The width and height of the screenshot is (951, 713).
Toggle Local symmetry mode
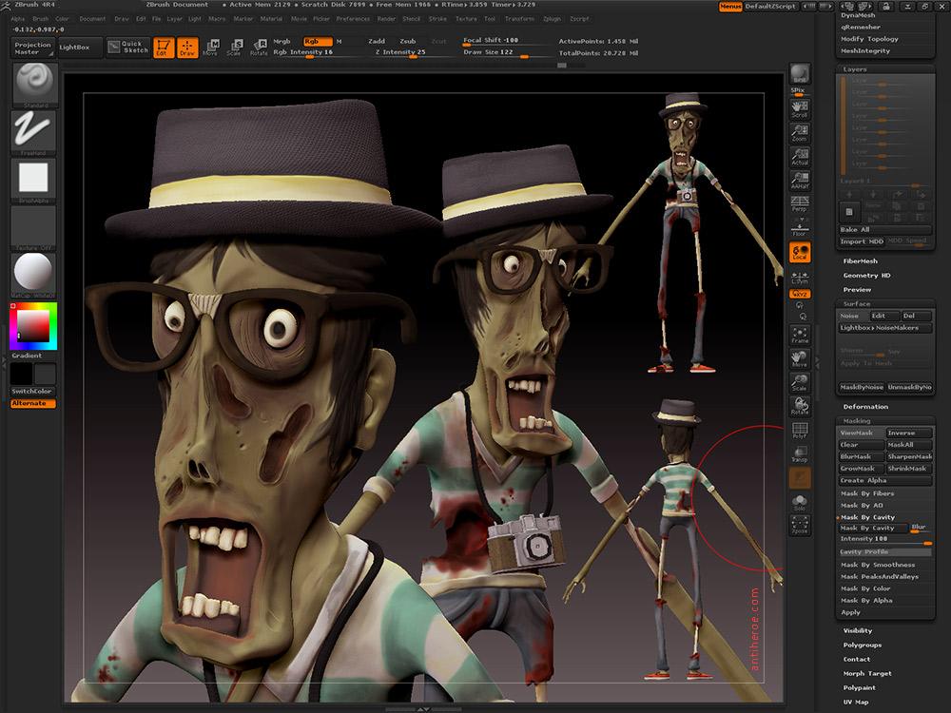pyautogui.click(x=800, y=252)
